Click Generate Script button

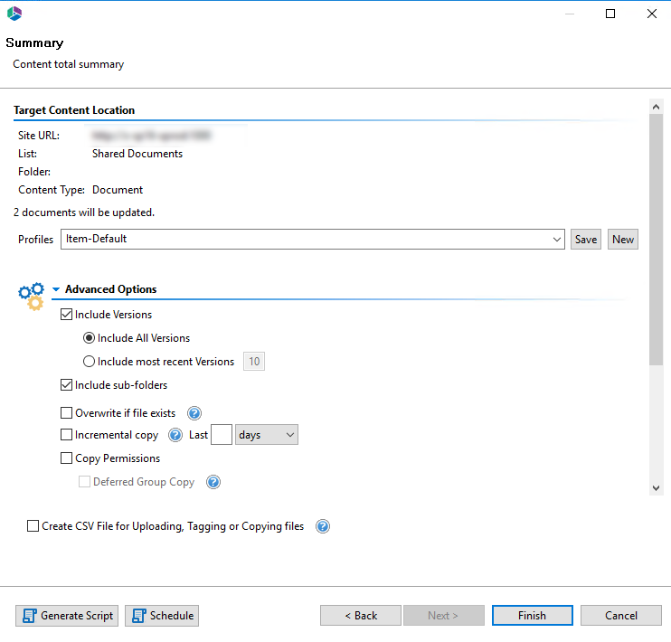67,616
